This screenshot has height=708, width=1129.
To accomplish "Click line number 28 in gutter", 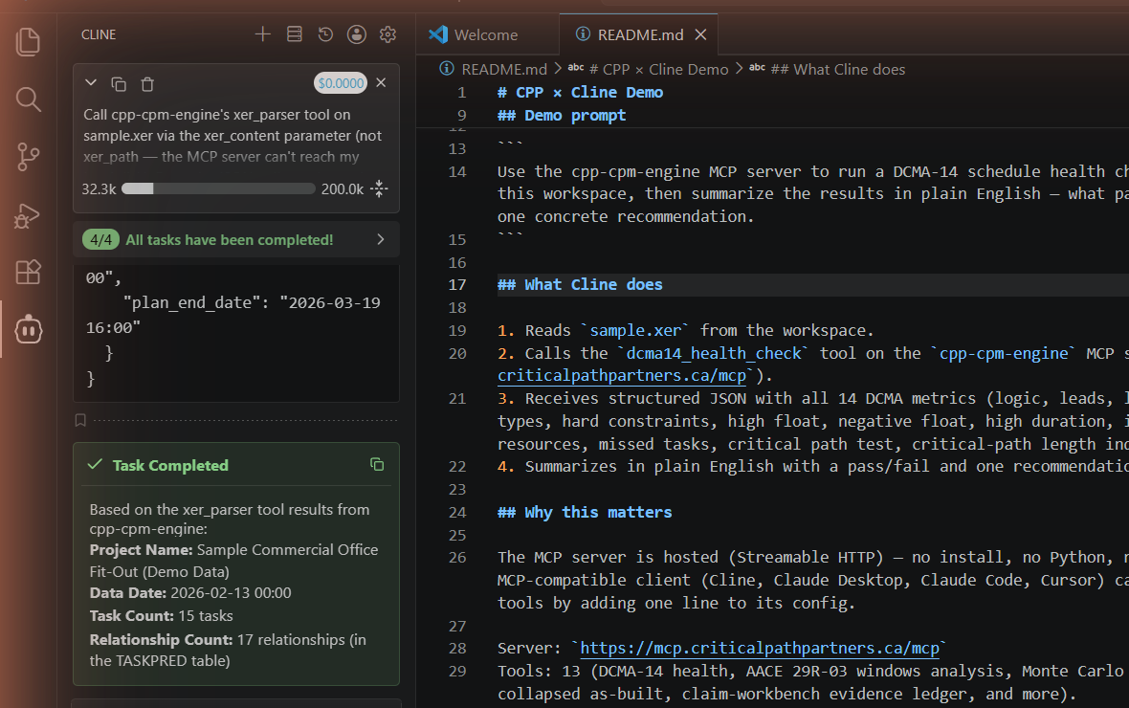I will click(x=457, y=649).
